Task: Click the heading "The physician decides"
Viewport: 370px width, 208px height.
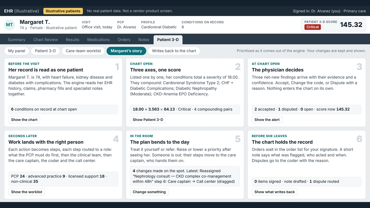Action: [277, 70]
